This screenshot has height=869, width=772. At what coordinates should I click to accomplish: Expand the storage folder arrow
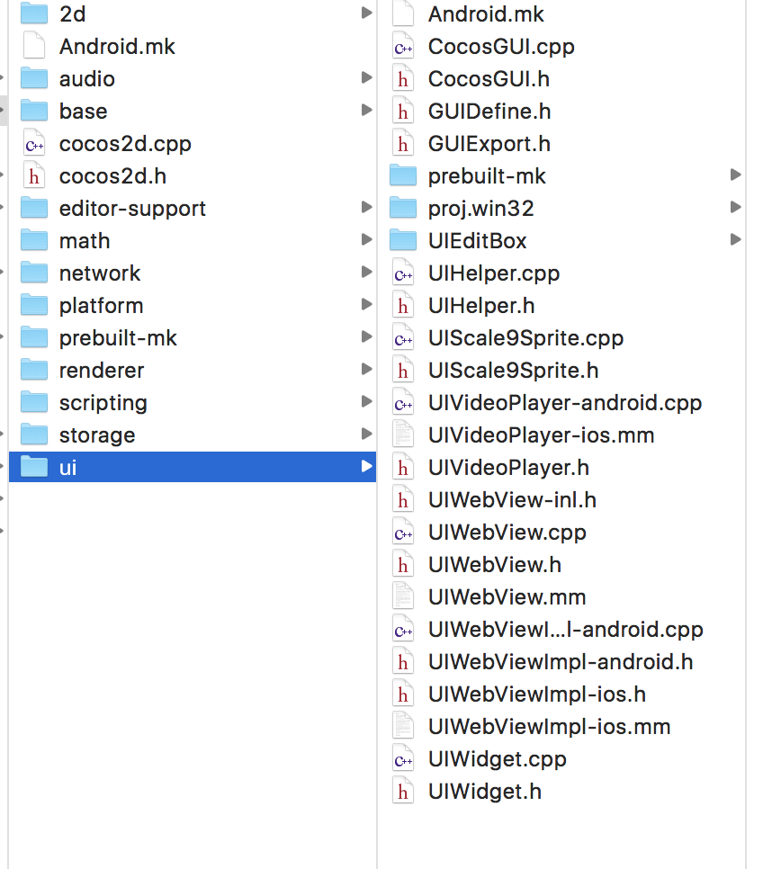click(x=366, y=434)
